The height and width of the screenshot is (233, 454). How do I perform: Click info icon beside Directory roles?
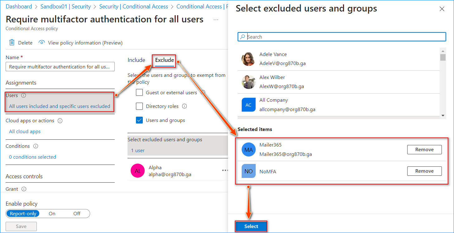pos(184,106)
